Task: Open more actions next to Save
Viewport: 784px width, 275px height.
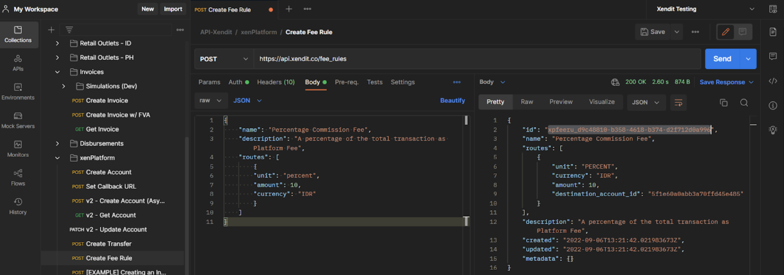Action: pos(695,32)
